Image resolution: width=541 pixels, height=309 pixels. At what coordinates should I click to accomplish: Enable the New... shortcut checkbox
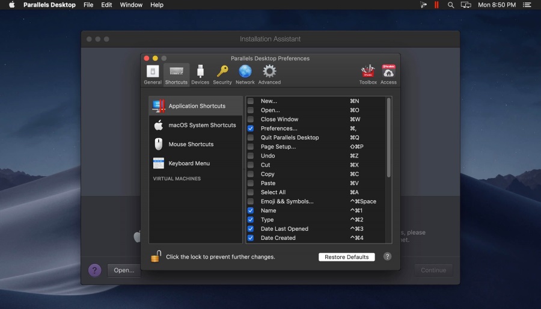pyautogui.click(x=251, y=101)
